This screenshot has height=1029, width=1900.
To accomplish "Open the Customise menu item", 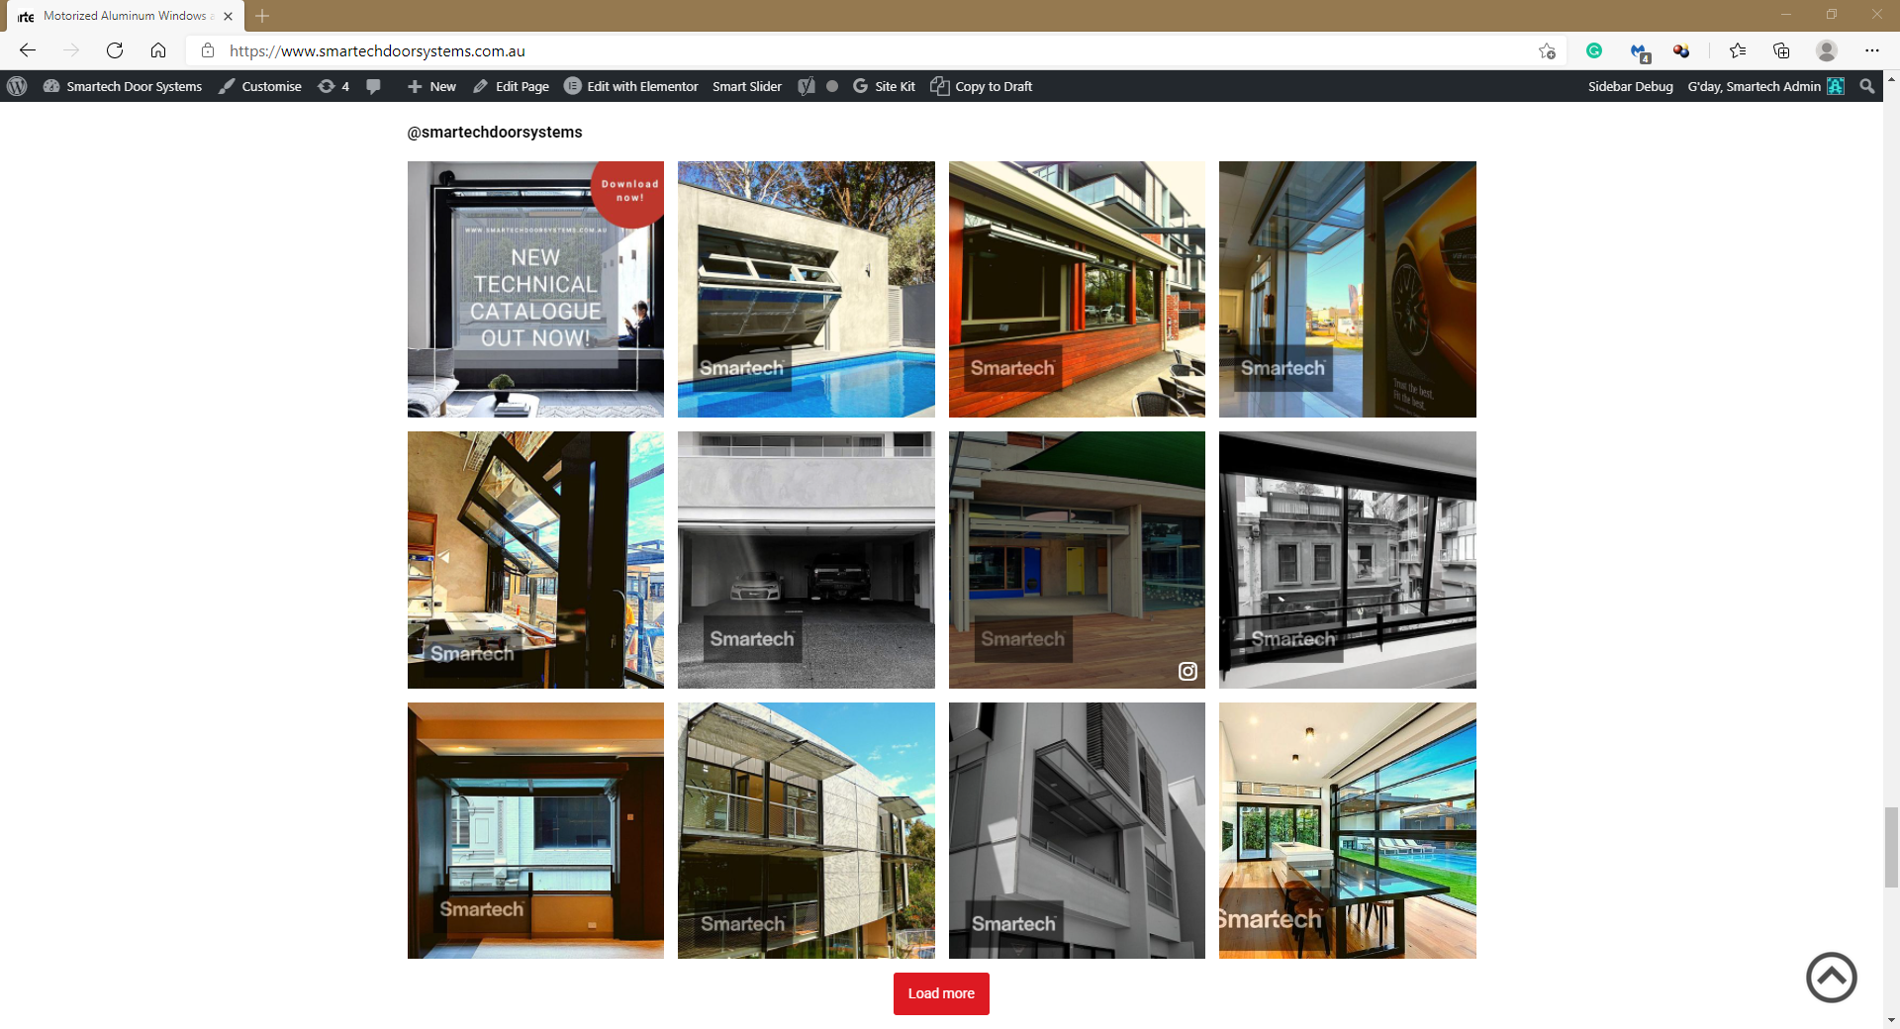I will pos(260,86).
